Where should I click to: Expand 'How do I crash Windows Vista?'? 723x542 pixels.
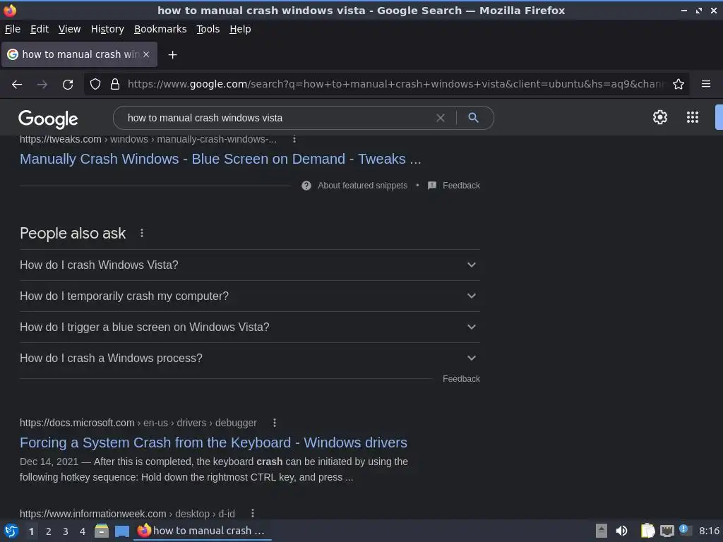(x=250, y=265)
